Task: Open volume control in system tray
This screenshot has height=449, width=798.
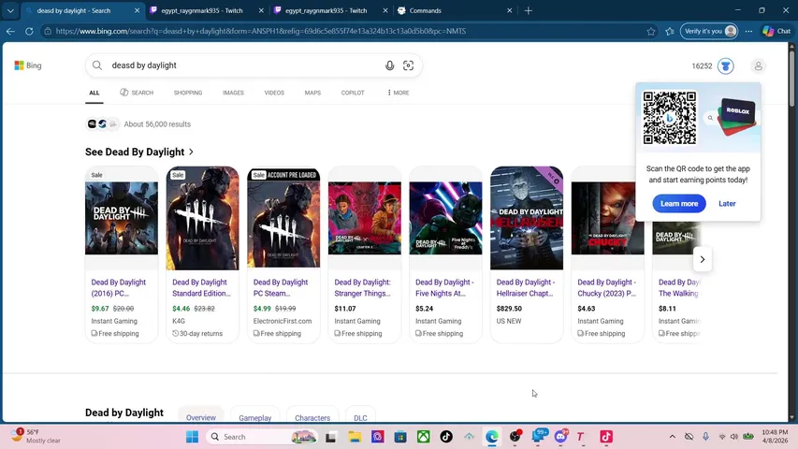Action: (733, 437)
